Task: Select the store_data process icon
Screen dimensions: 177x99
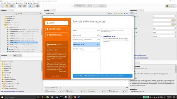Action: point(7,51)
